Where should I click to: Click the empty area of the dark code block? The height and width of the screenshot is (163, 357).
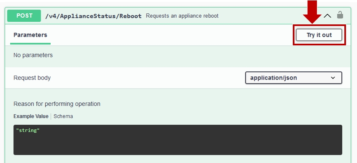click(x=177, y=144)
